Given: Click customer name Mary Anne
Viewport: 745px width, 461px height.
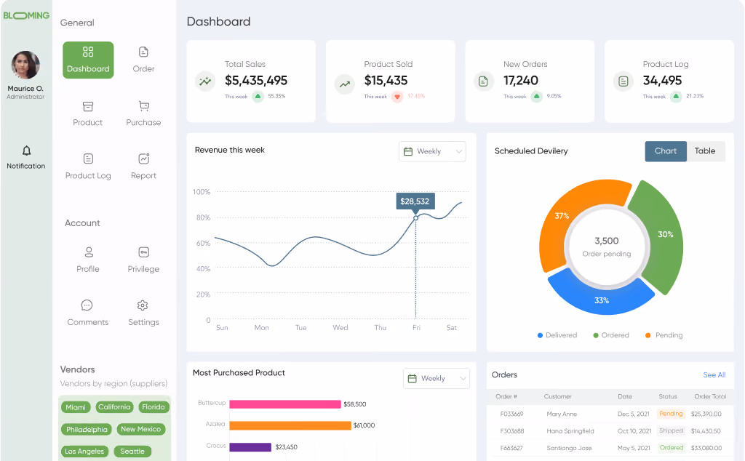Looking at the screenshot, I should tap(562, 414).
